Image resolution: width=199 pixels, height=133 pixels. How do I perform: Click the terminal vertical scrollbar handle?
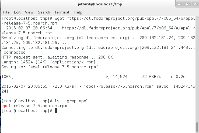click(x=197, y=127)
